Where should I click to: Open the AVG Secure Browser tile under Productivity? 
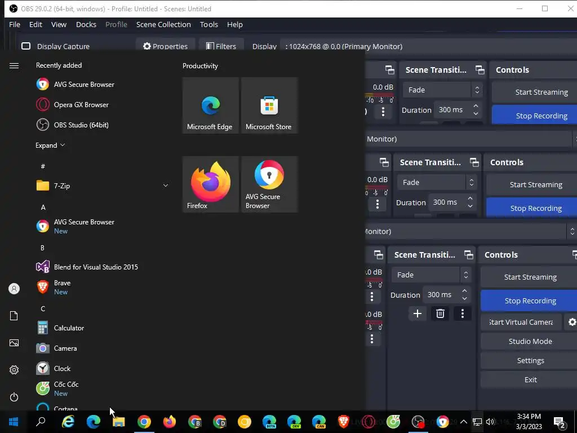pyautogui.click(x=269, y=184)
